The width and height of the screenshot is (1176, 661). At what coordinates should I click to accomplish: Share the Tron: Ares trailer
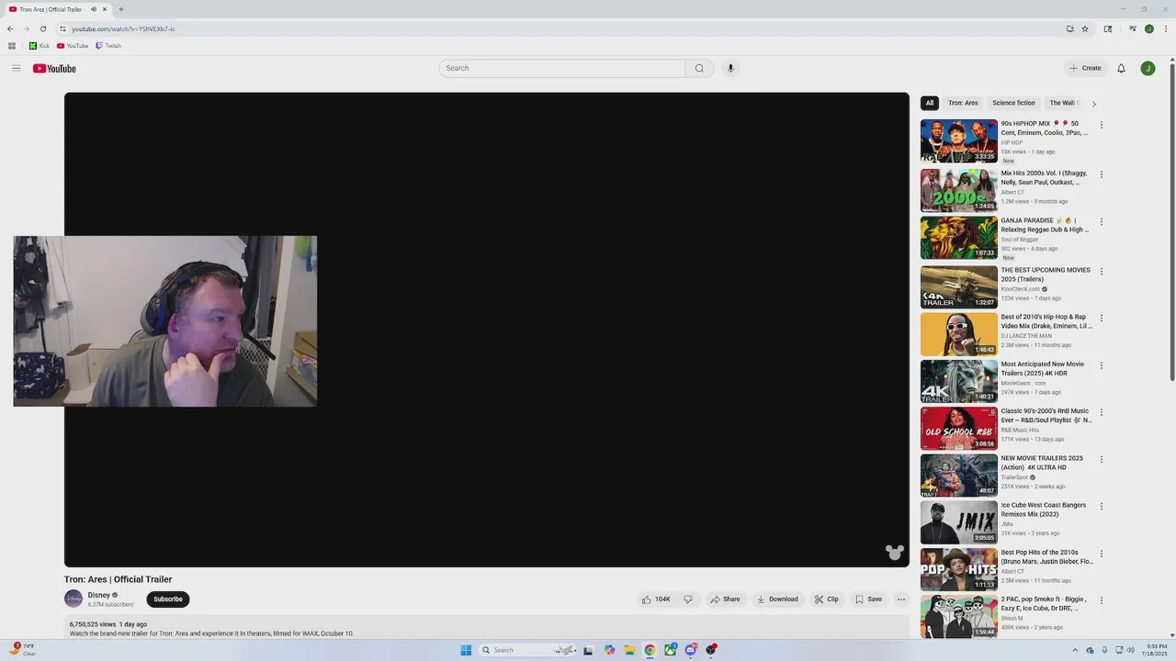(x=725, y=599)
